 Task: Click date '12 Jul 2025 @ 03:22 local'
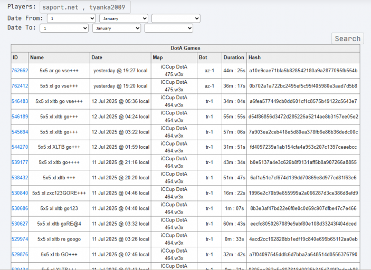(120, 132)
